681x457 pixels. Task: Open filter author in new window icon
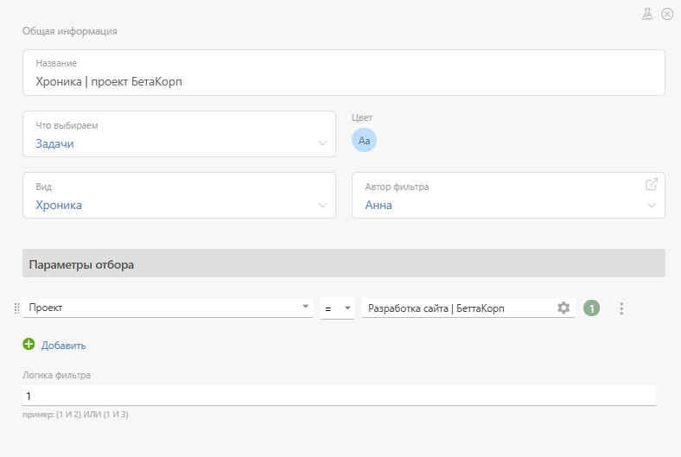(x=651, y=185)
